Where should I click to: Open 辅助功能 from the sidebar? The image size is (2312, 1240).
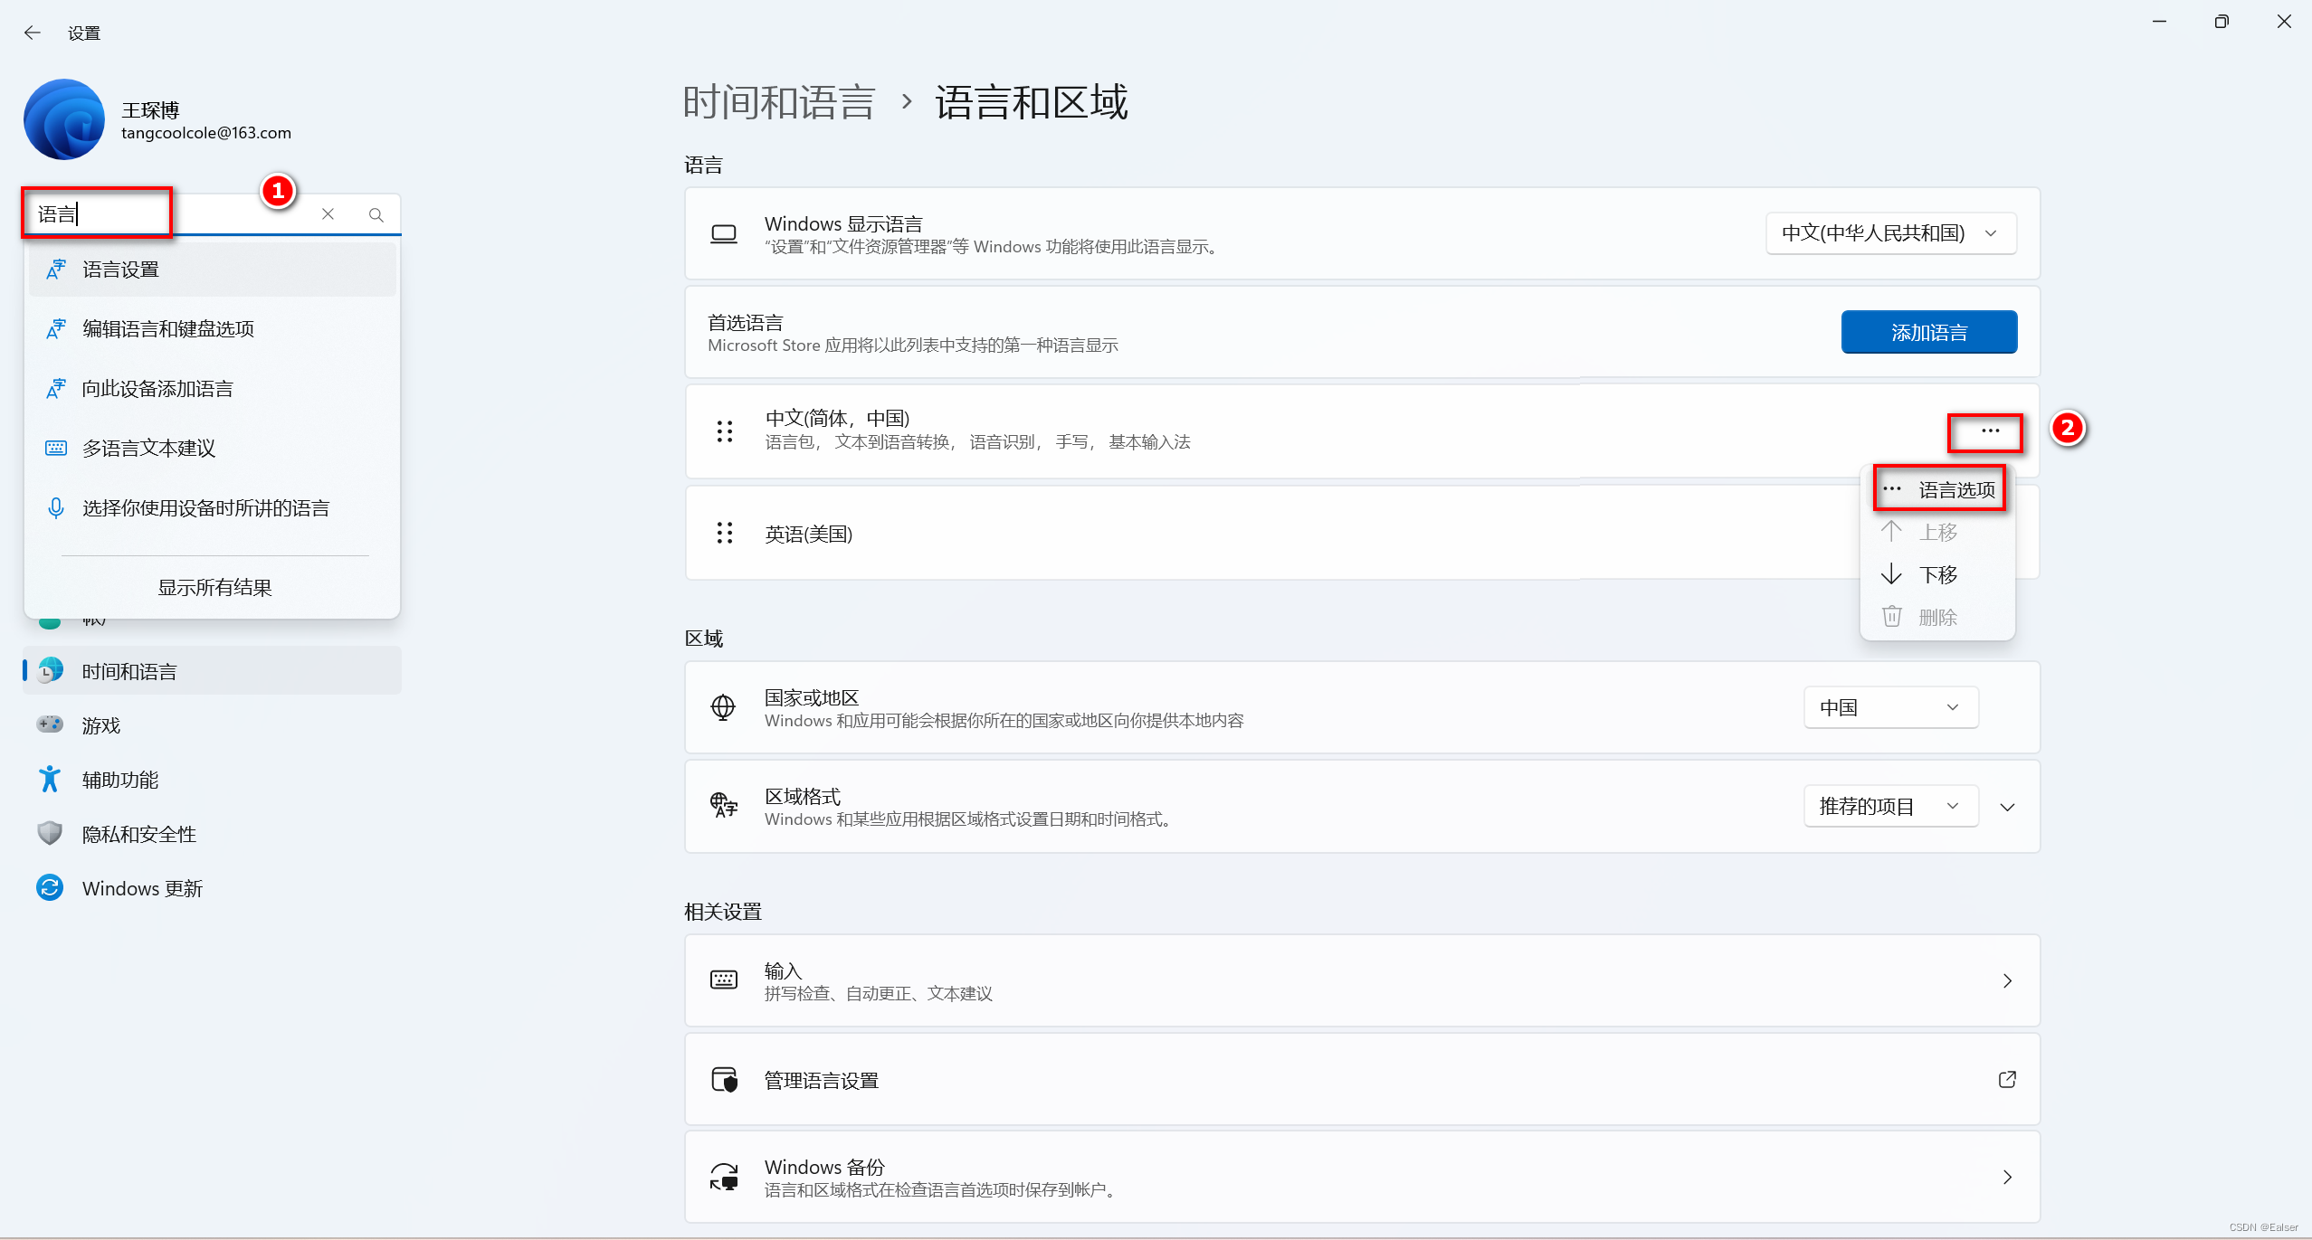coord(119,779)
